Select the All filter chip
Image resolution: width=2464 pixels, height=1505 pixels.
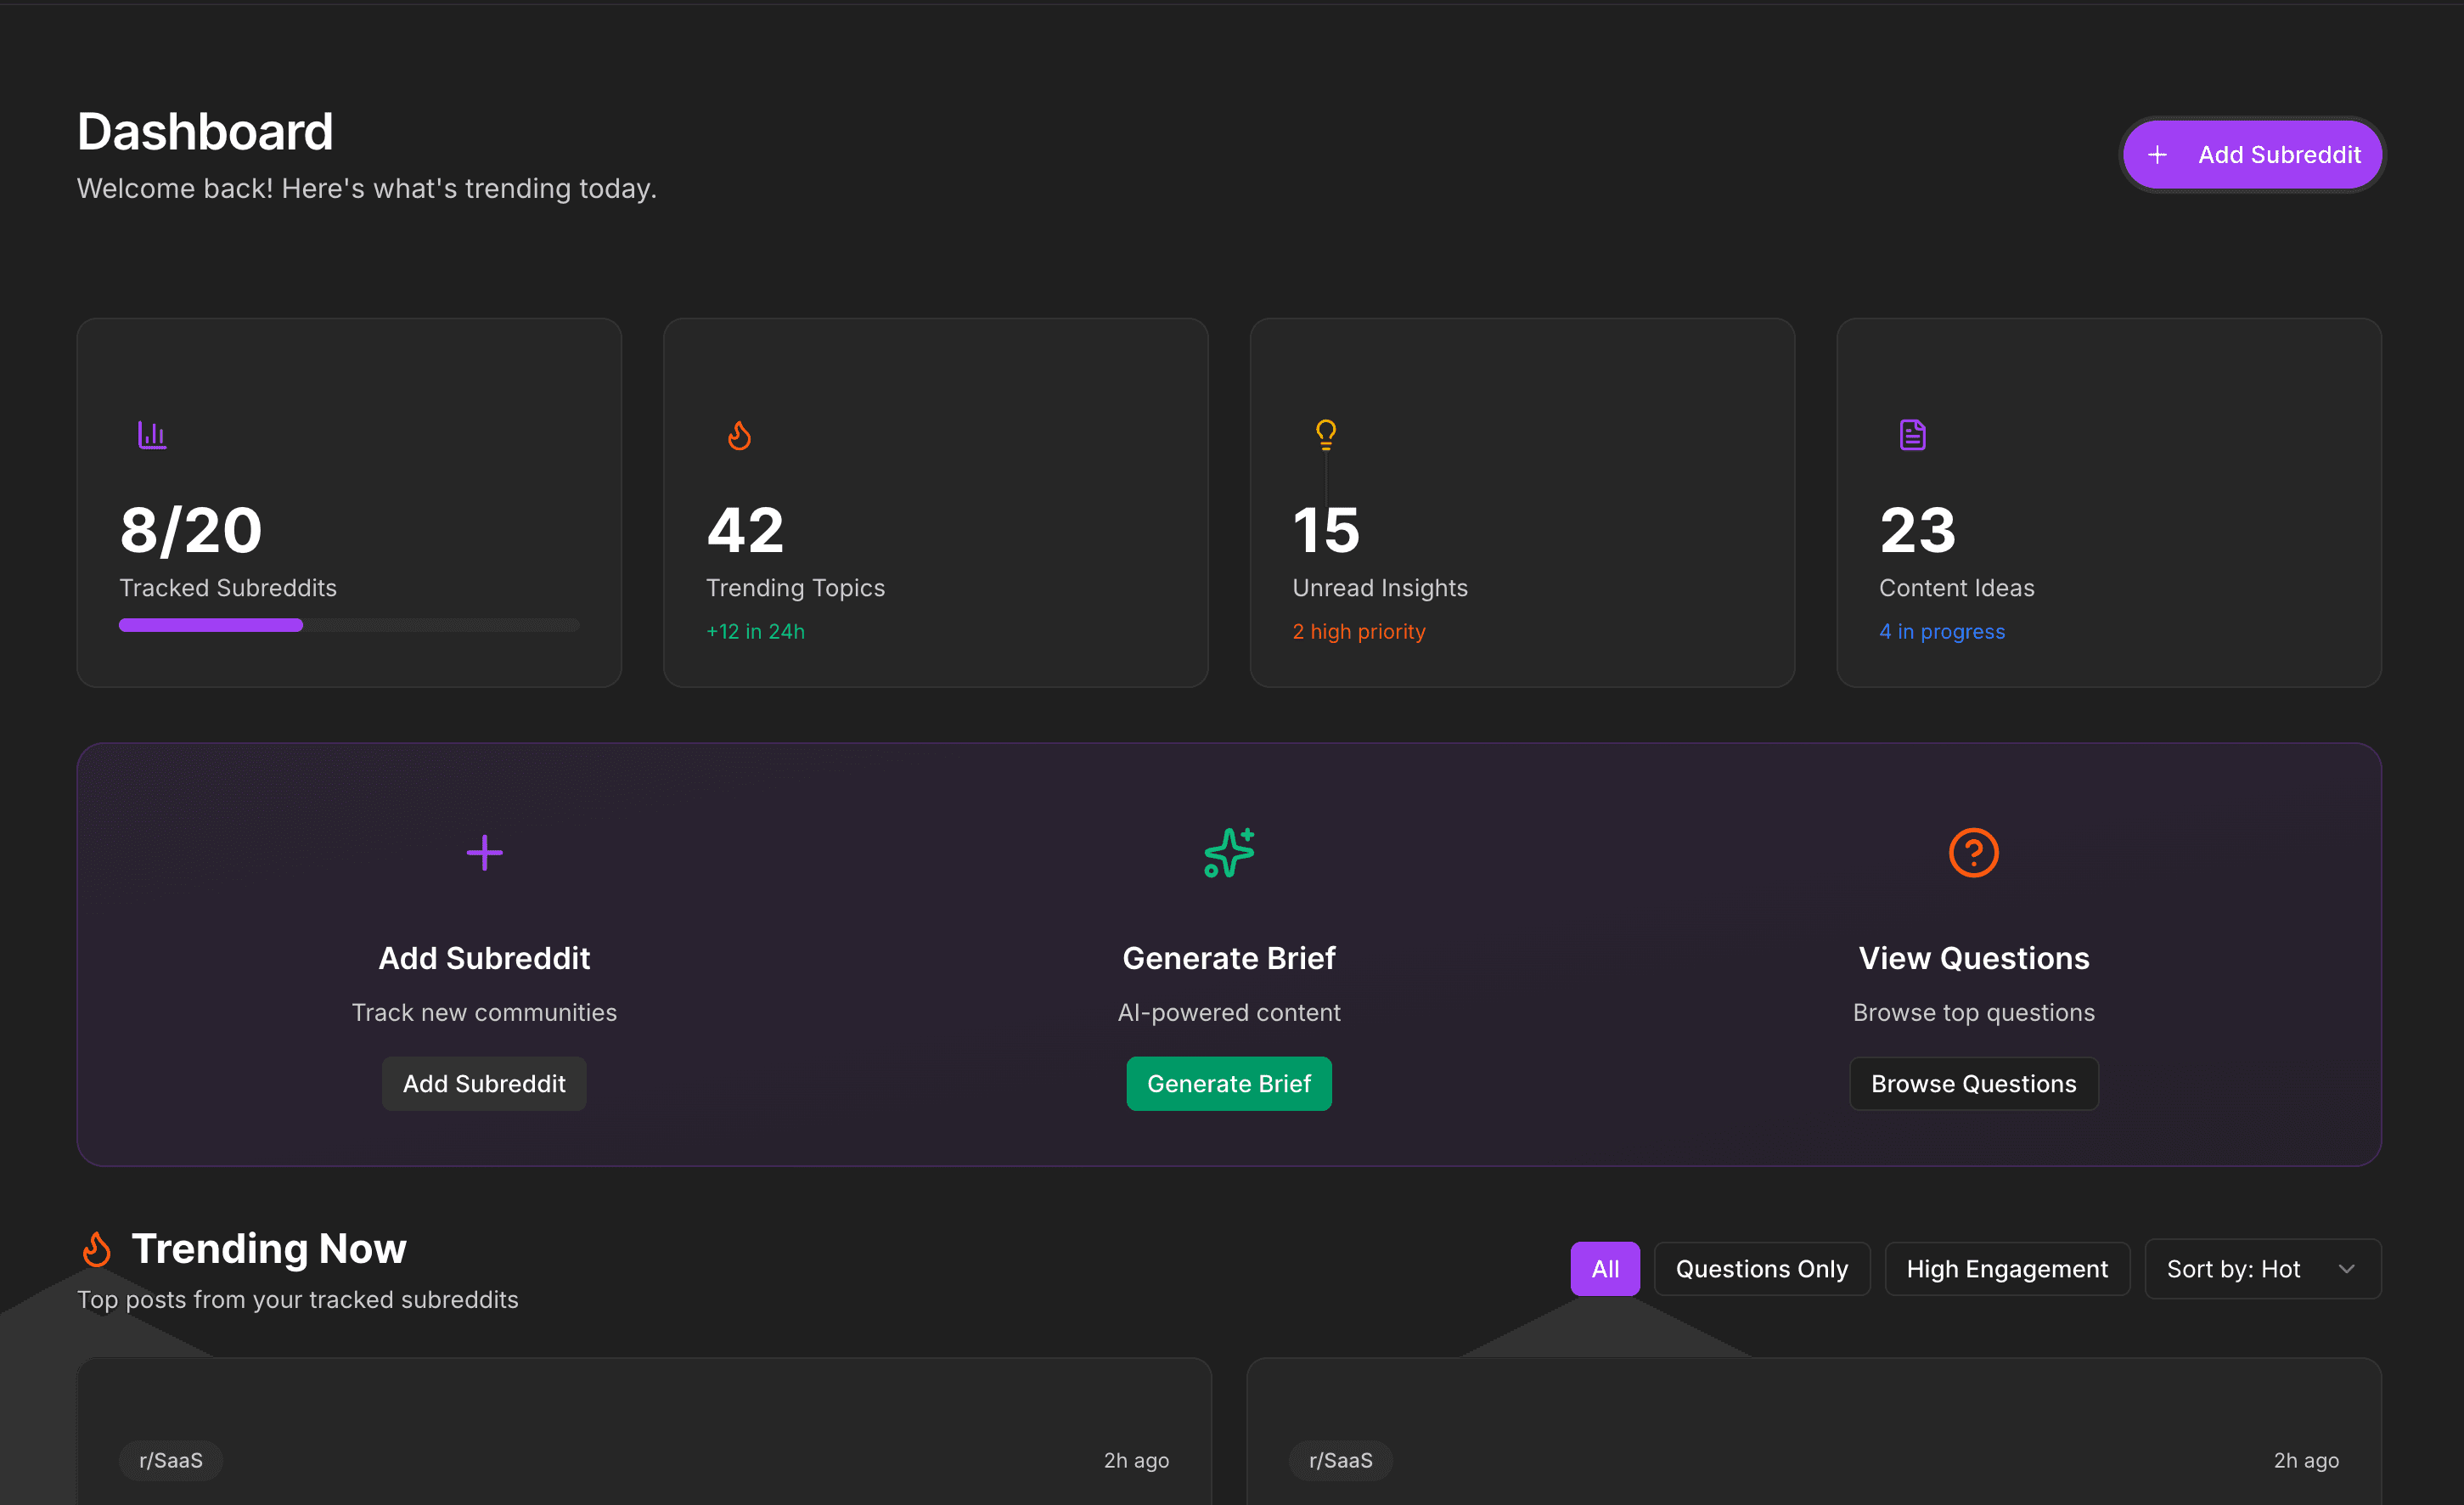(x=1605, y=1268)
